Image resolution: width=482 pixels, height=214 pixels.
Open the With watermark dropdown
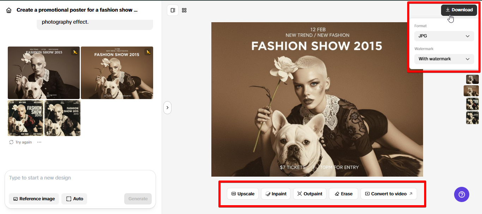pyautogui.click(x=444, y=59)
